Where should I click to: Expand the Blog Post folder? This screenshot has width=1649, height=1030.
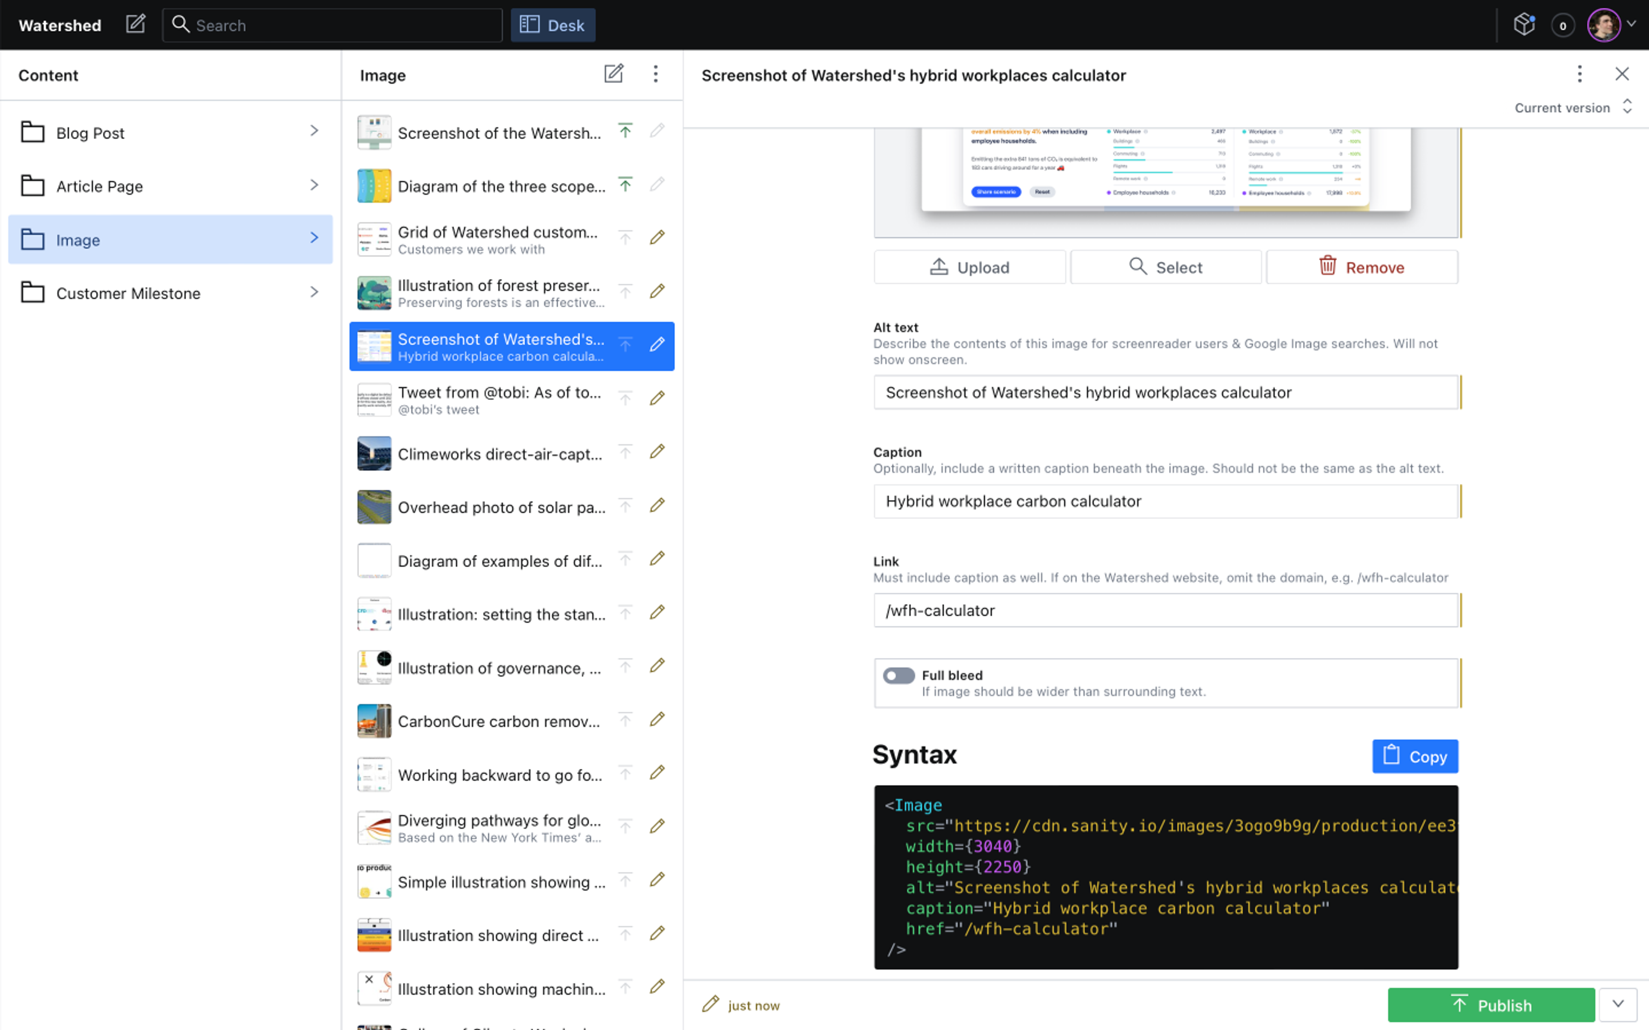point(170,132)
